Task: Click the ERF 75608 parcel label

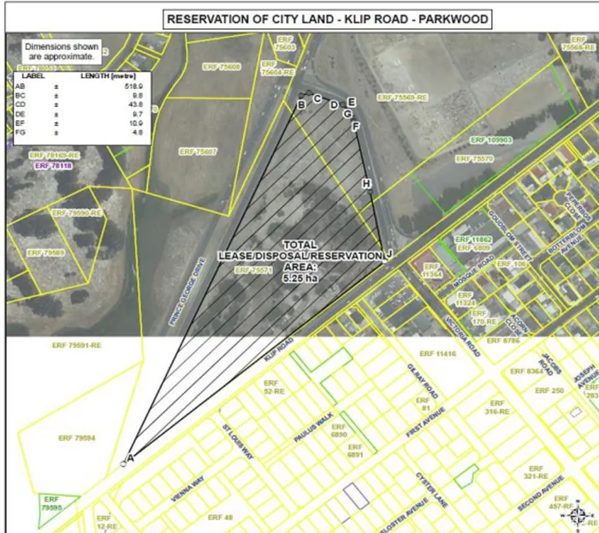Action: tap(222, 67)
